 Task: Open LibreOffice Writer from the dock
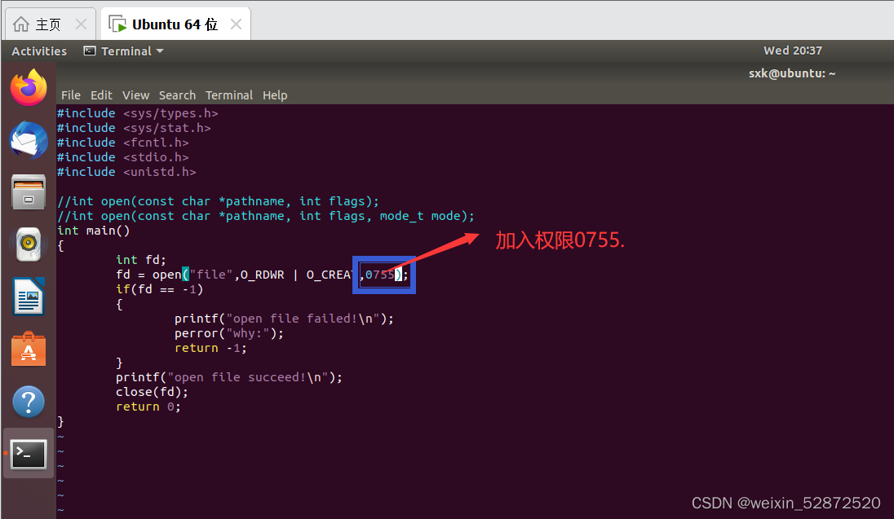click(29, 297)
